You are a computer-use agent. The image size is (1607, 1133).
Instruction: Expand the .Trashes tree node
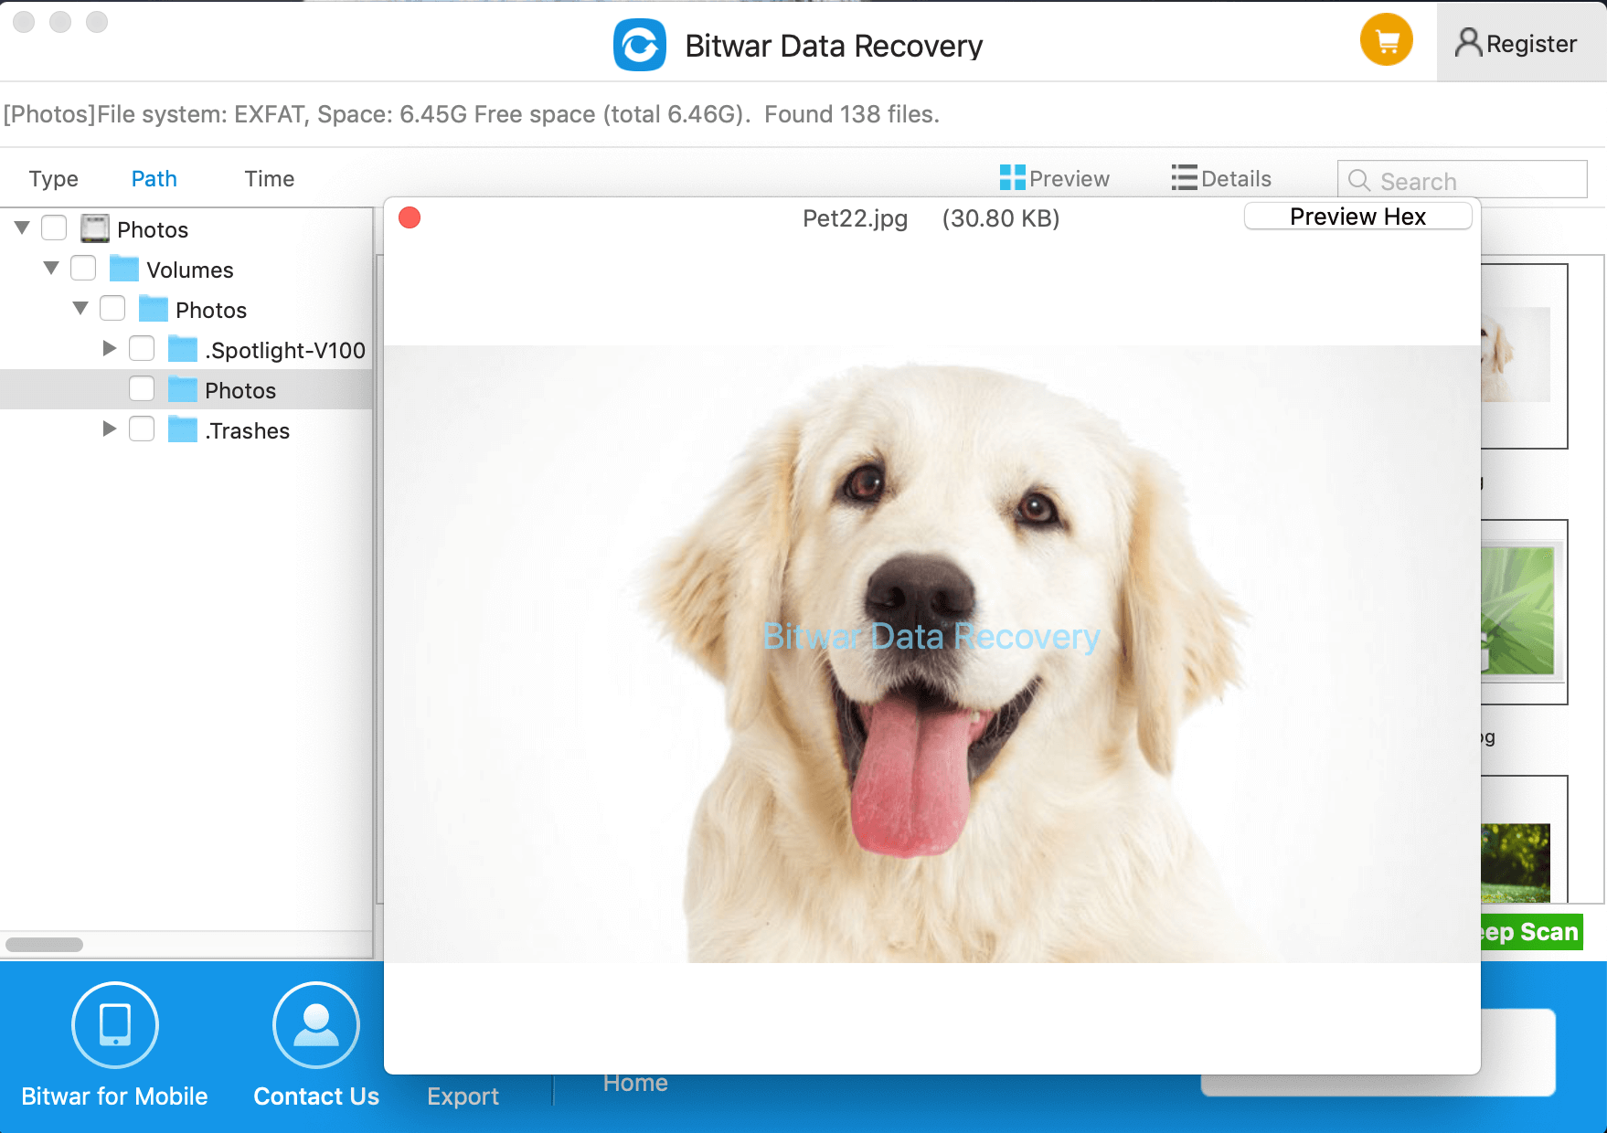coord(110,429)
